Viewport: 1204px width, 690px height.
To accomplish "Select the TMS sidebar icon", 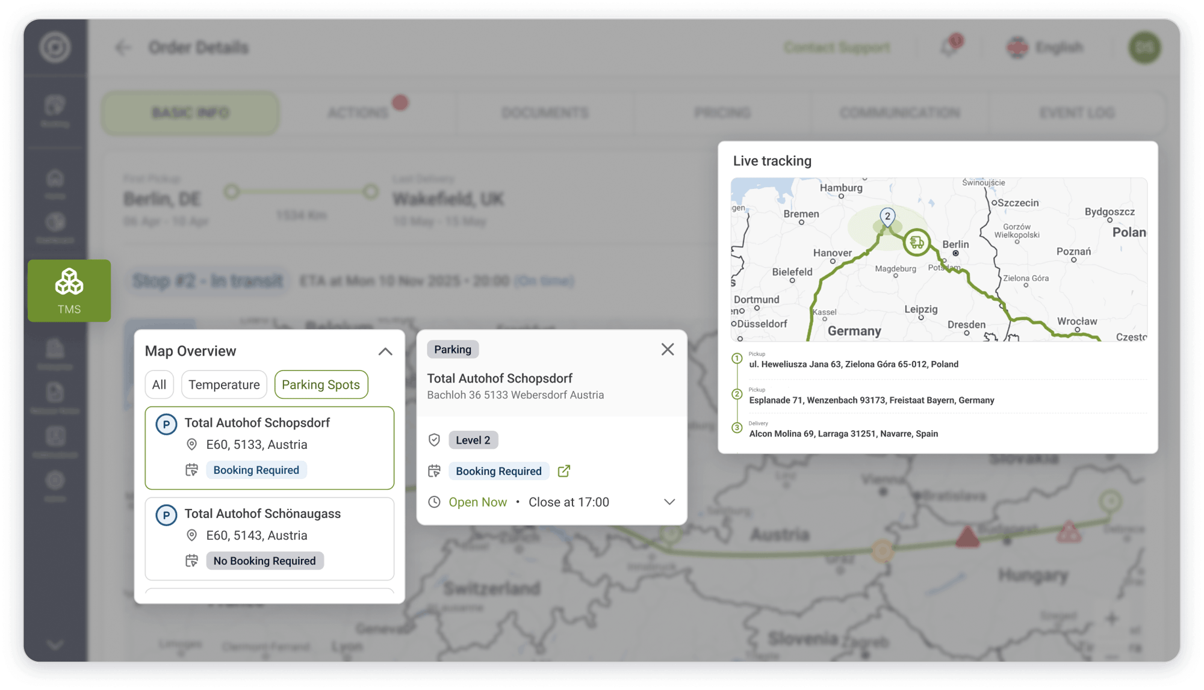I will coord(69,291).
